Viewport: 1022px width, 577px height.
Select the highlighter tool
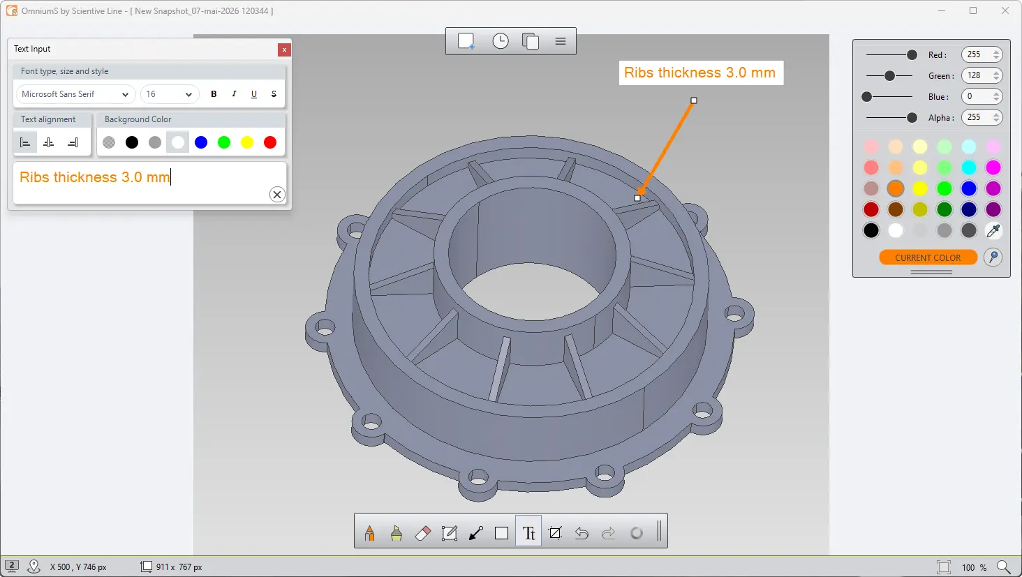click(397, 533)
